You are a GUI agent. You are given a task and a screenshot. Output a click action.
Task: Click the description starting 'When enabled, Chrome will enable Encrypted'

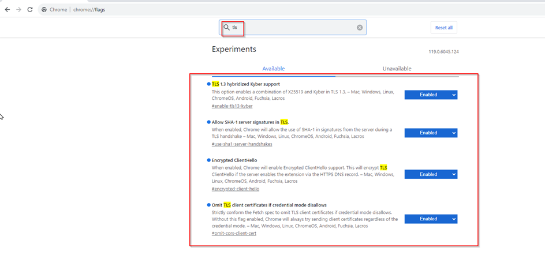click(303, 174)
